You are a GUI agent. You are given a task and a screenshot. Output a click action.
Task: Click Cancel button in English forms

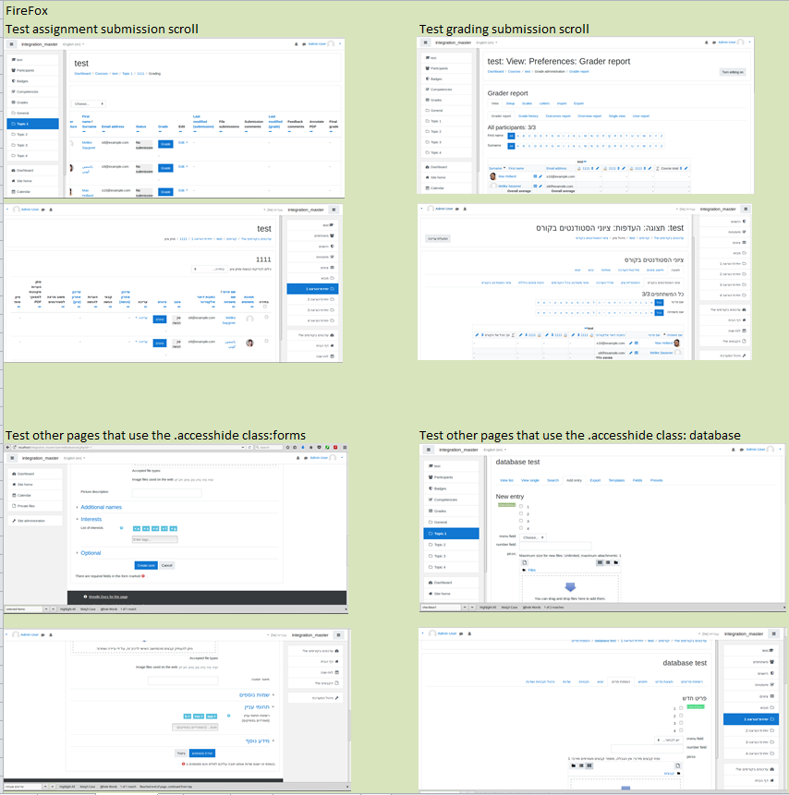click(x=167, y=565)
